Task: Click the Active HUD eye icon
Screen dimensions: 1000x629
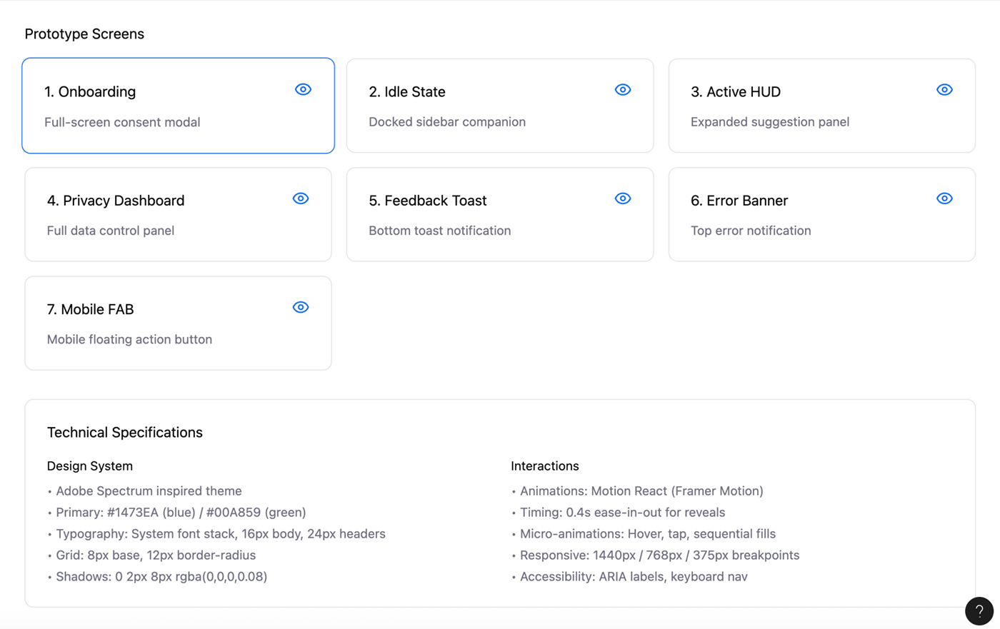Action: (944, 90)
